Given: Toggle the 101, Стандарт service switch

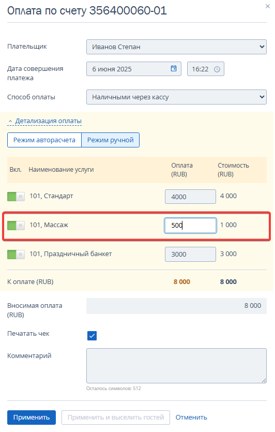Looking at the screenshot, I should [16, 197].
